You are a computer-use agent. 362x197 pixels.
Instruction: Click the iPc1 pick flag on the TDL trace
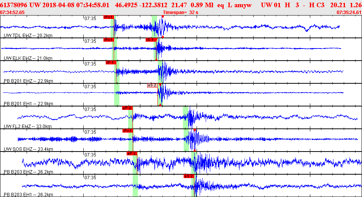pos(108,17)
